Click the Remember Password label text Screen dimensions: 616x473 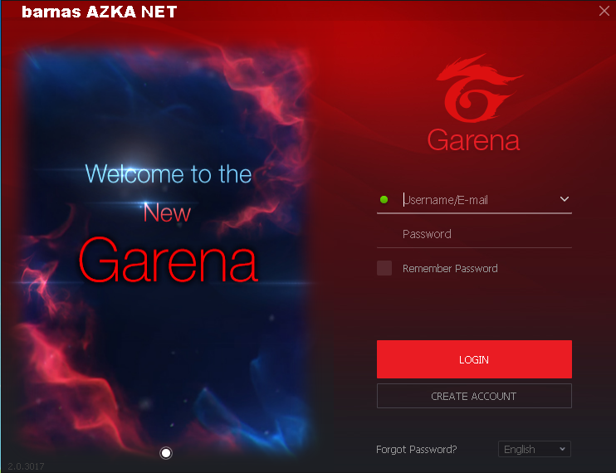[x=450, y=269]
